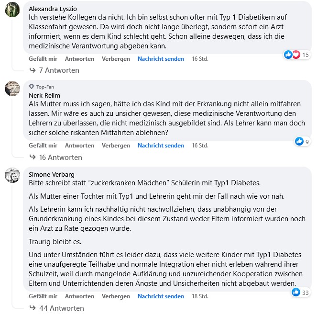Hide Nerk Rellm's comment with Verbergen
The height and width of the screenshot is (316, 317).
(116, 146)
